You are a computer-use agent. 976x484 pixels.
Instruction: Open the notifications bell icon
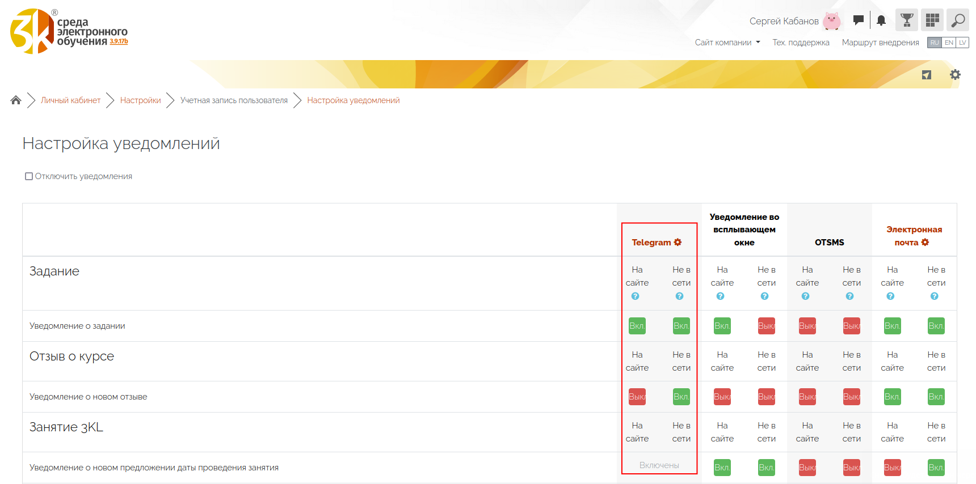tap(881, 20)
